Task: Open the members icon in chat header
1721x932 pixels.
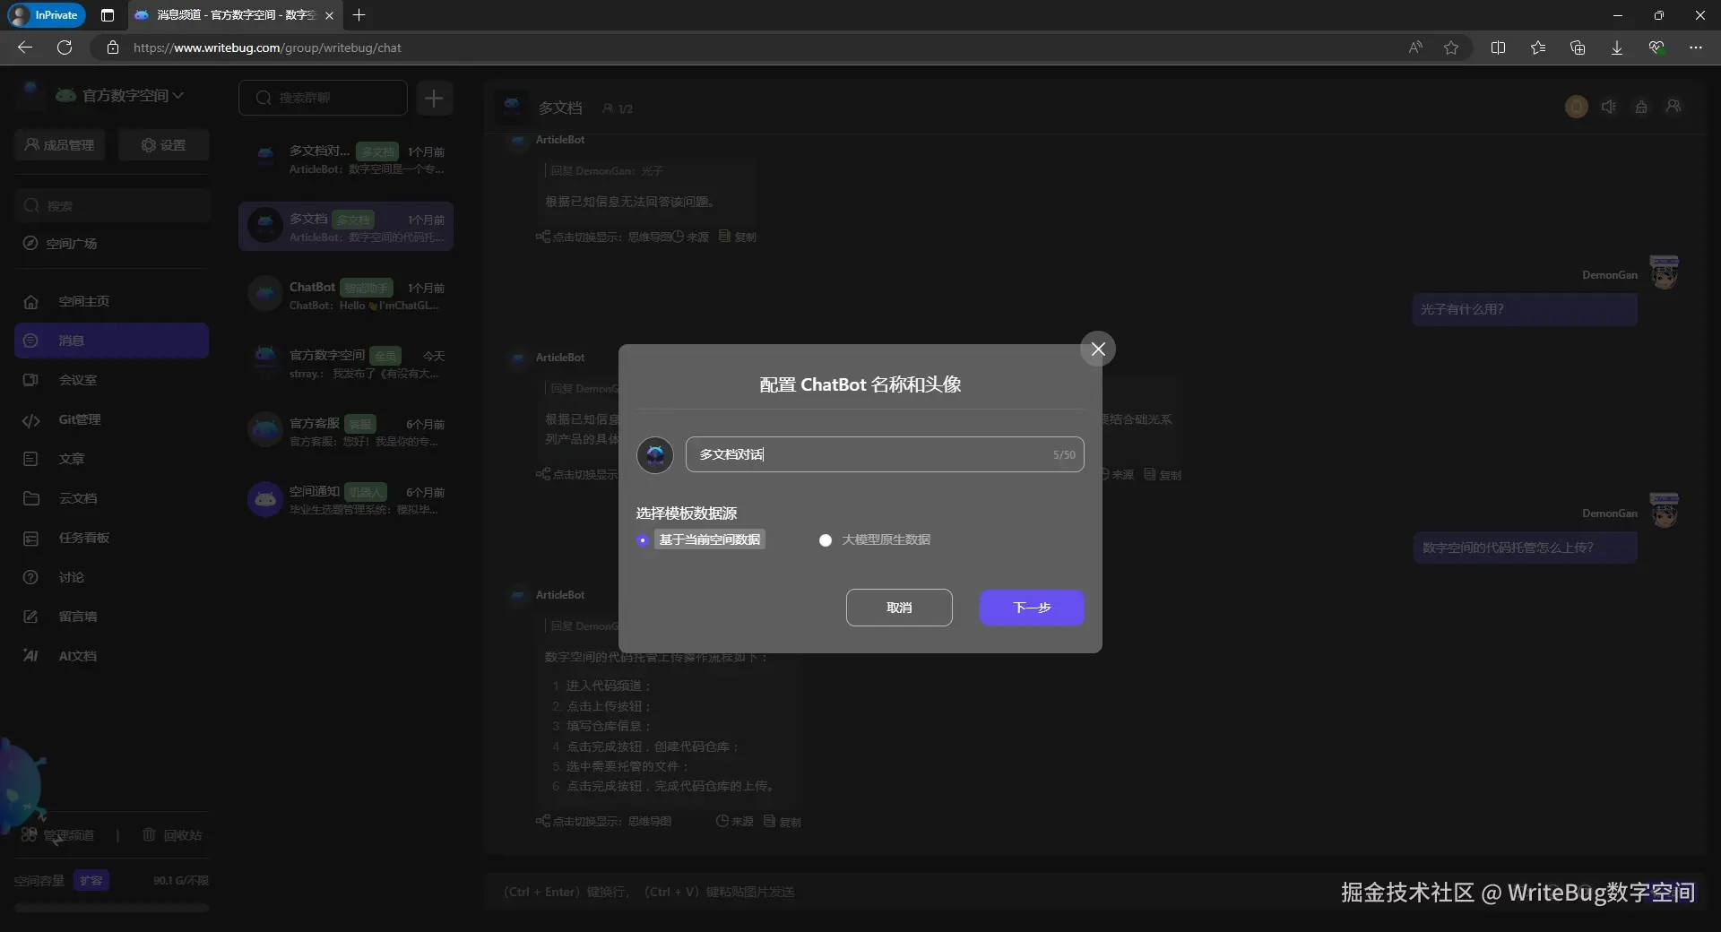Action: tap(1673, 107)
